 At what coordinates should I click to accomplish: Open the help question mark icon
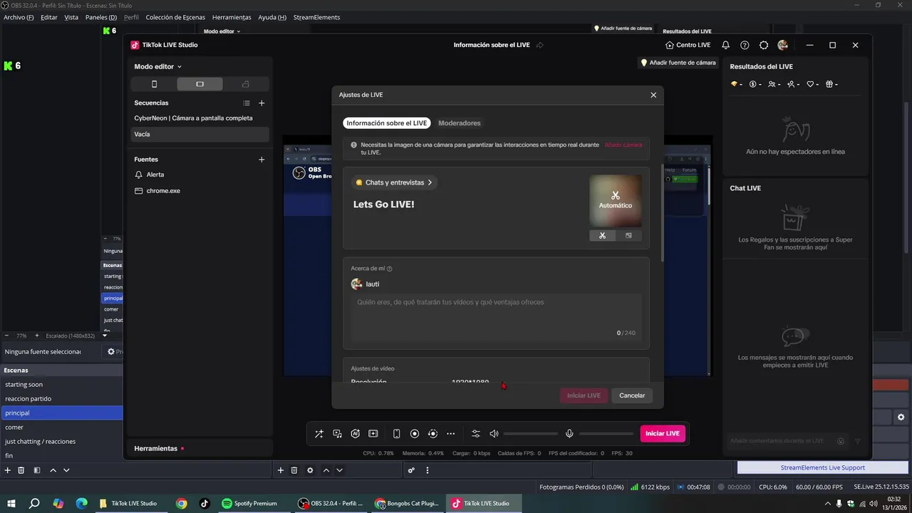(745, 45)
